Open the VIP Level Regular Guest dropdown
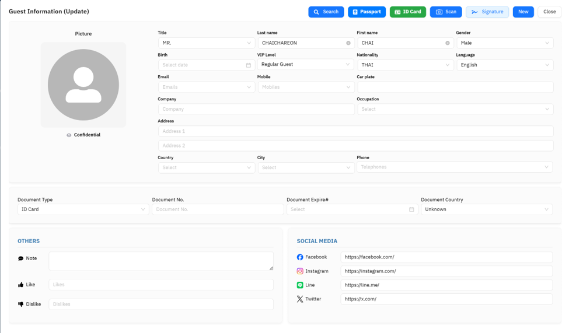569x333 pixels. [x=306, y=64]
